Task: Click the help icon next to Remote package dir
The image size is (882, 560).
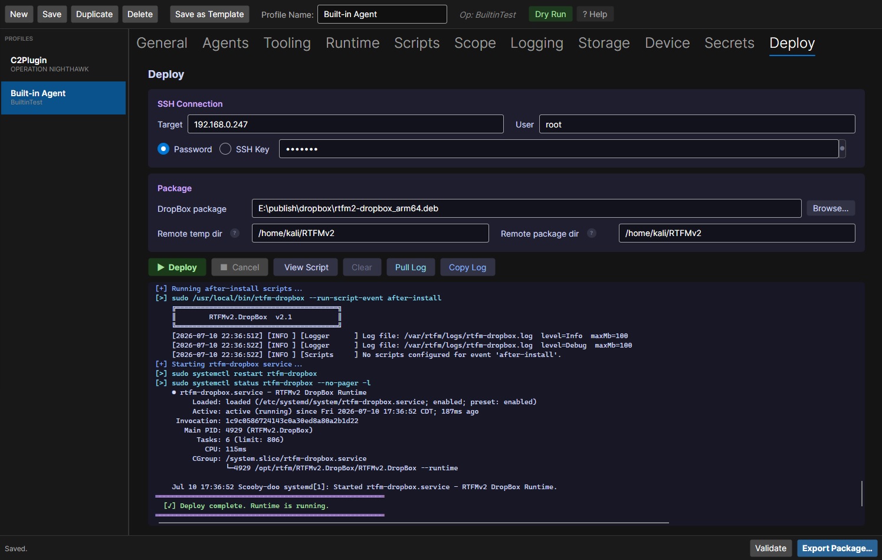Action: point(592,233)
